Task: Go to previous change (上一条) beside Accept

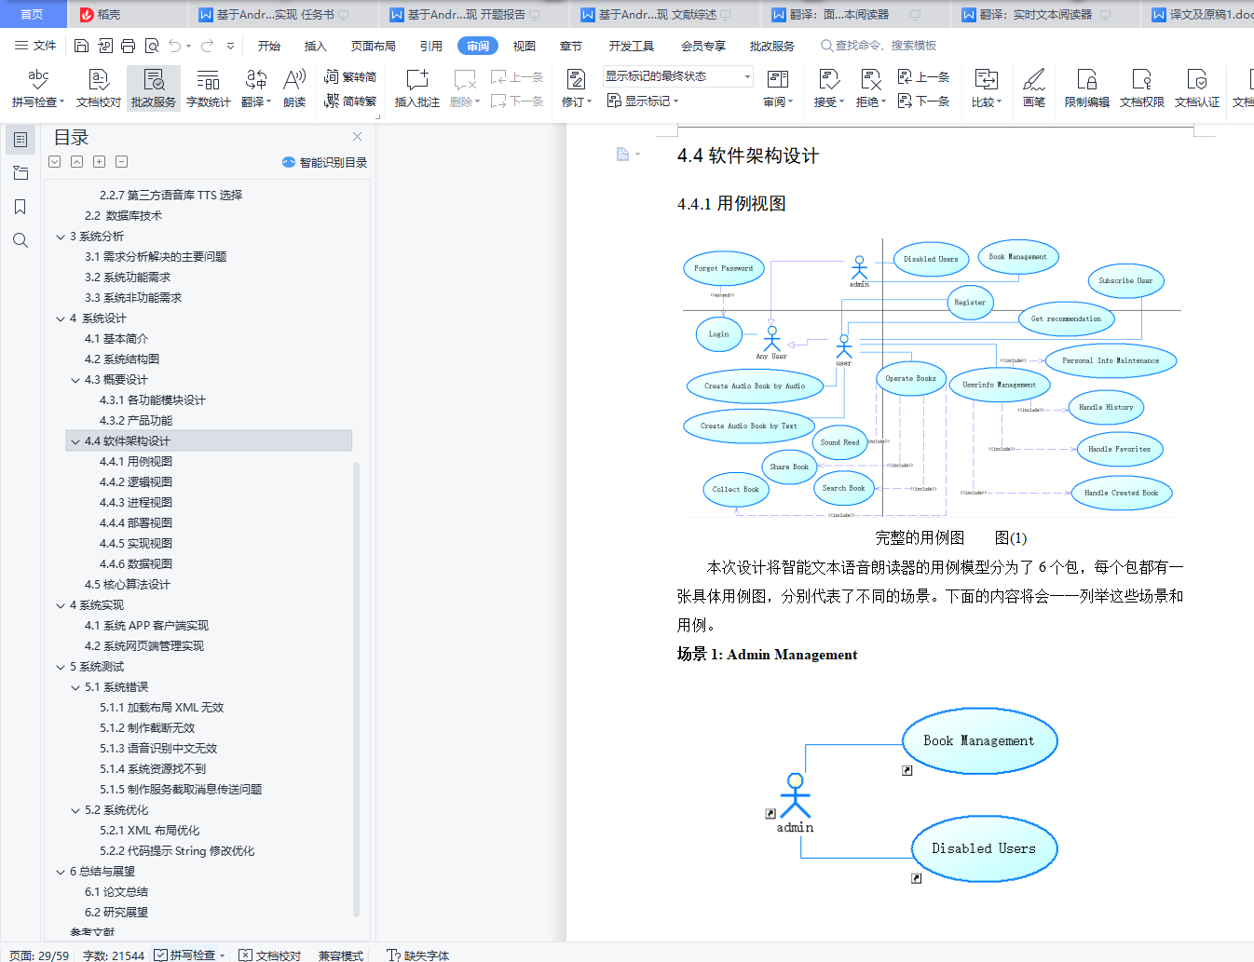Action: [x=923, y=76]
